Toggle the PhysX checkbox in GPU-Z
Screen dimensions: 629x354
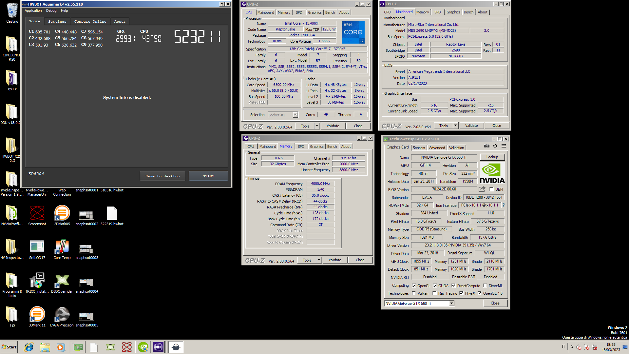click(461, 293)
